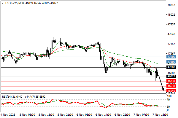The width and height of the screenshot is (178, 118).
Task: Click the current price 46827 tag
Action: coord(171,76)
